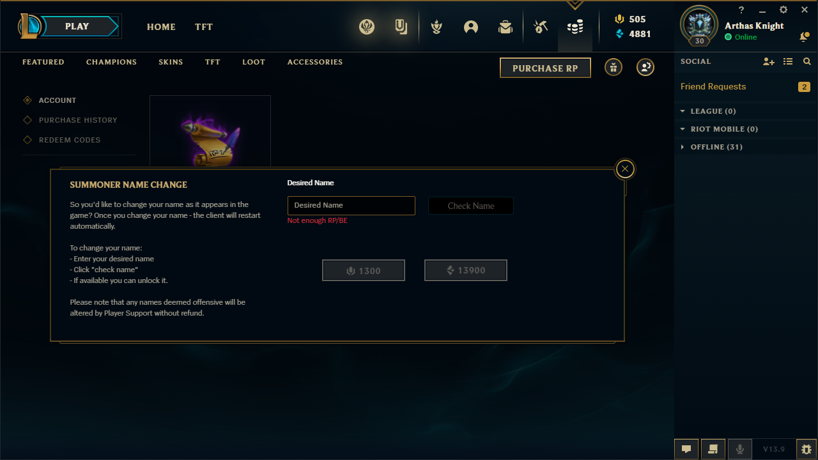Expand the Riot Mobile group

719,129
